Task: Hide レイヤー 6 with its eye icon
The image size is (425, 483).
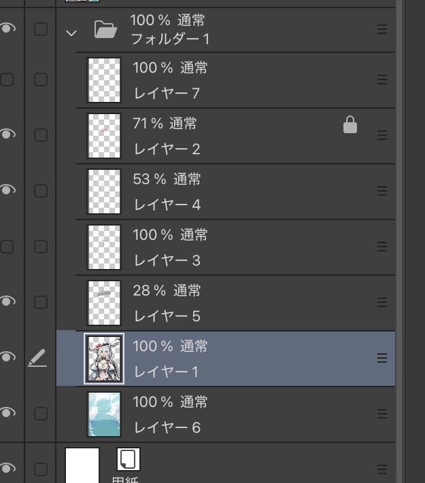Action: (7, 413)
